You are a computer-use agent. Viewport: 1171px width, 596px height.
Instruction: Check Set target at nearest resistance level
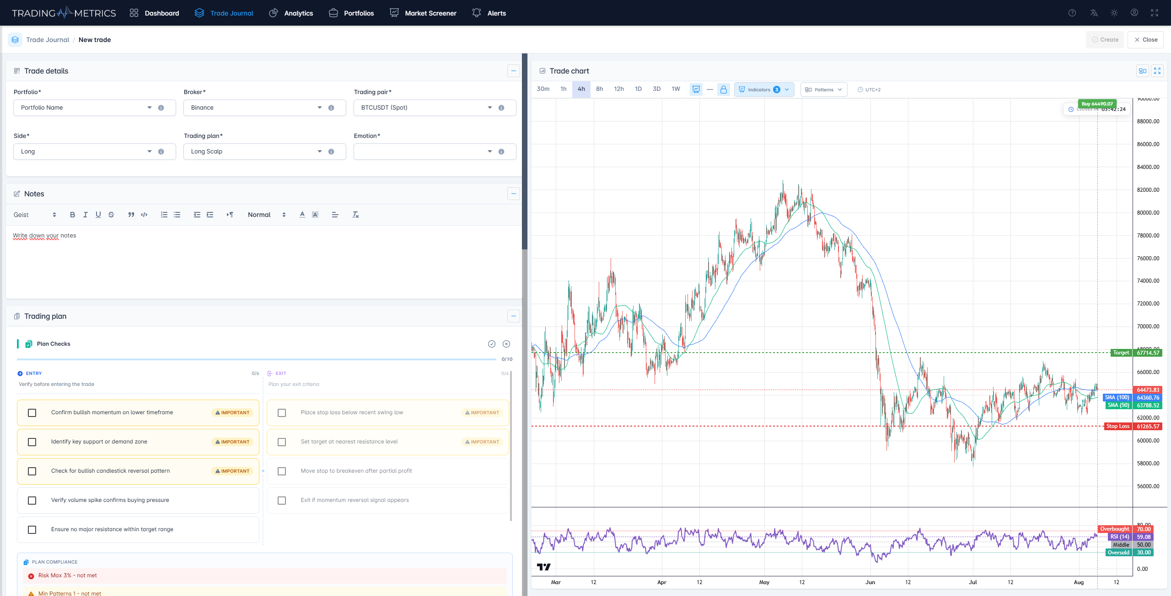pyautogui.click(x=282, y=442)
